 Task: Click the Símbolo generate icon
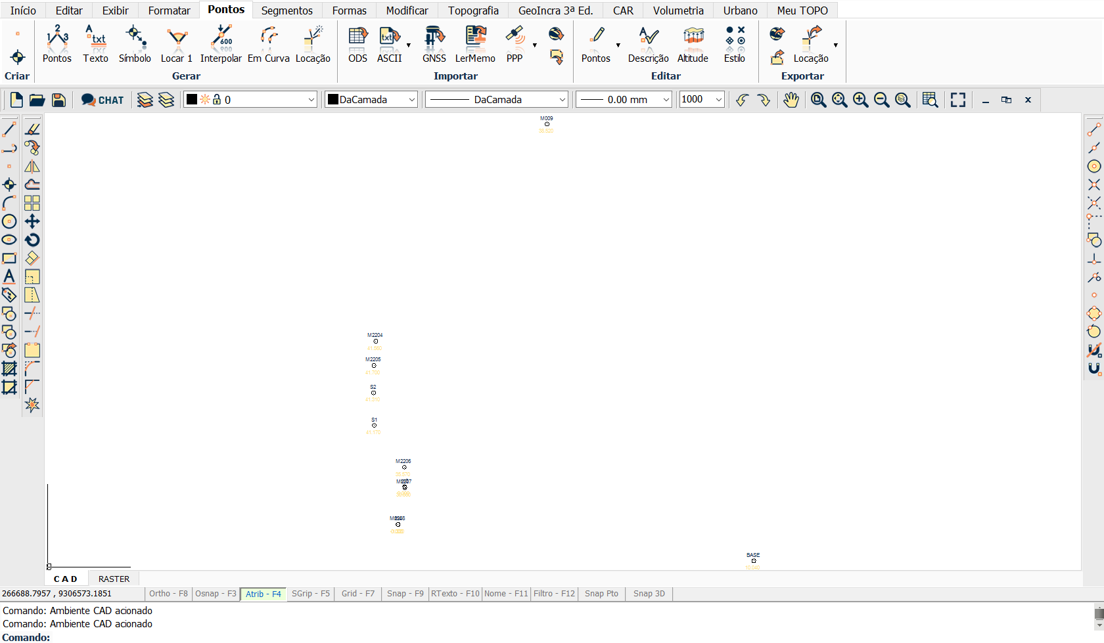pos(135,43)
